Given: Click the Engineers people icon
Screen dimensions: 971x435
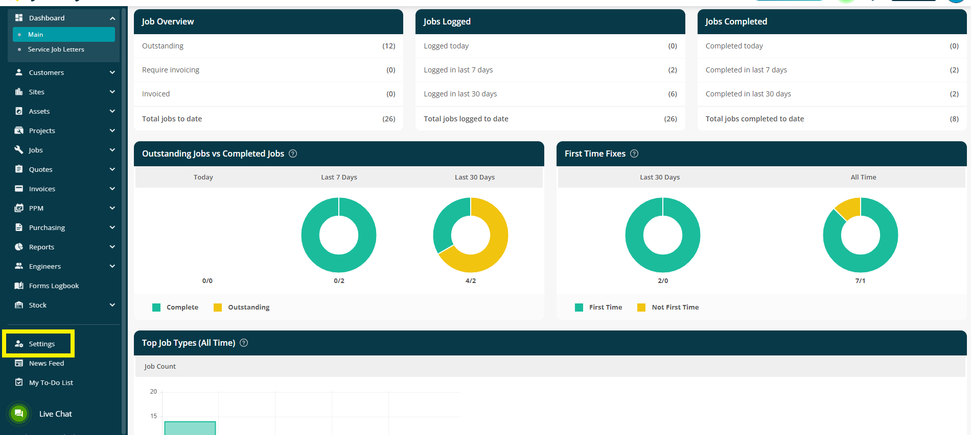Looking at the screenshot, I should coord(19,266).
